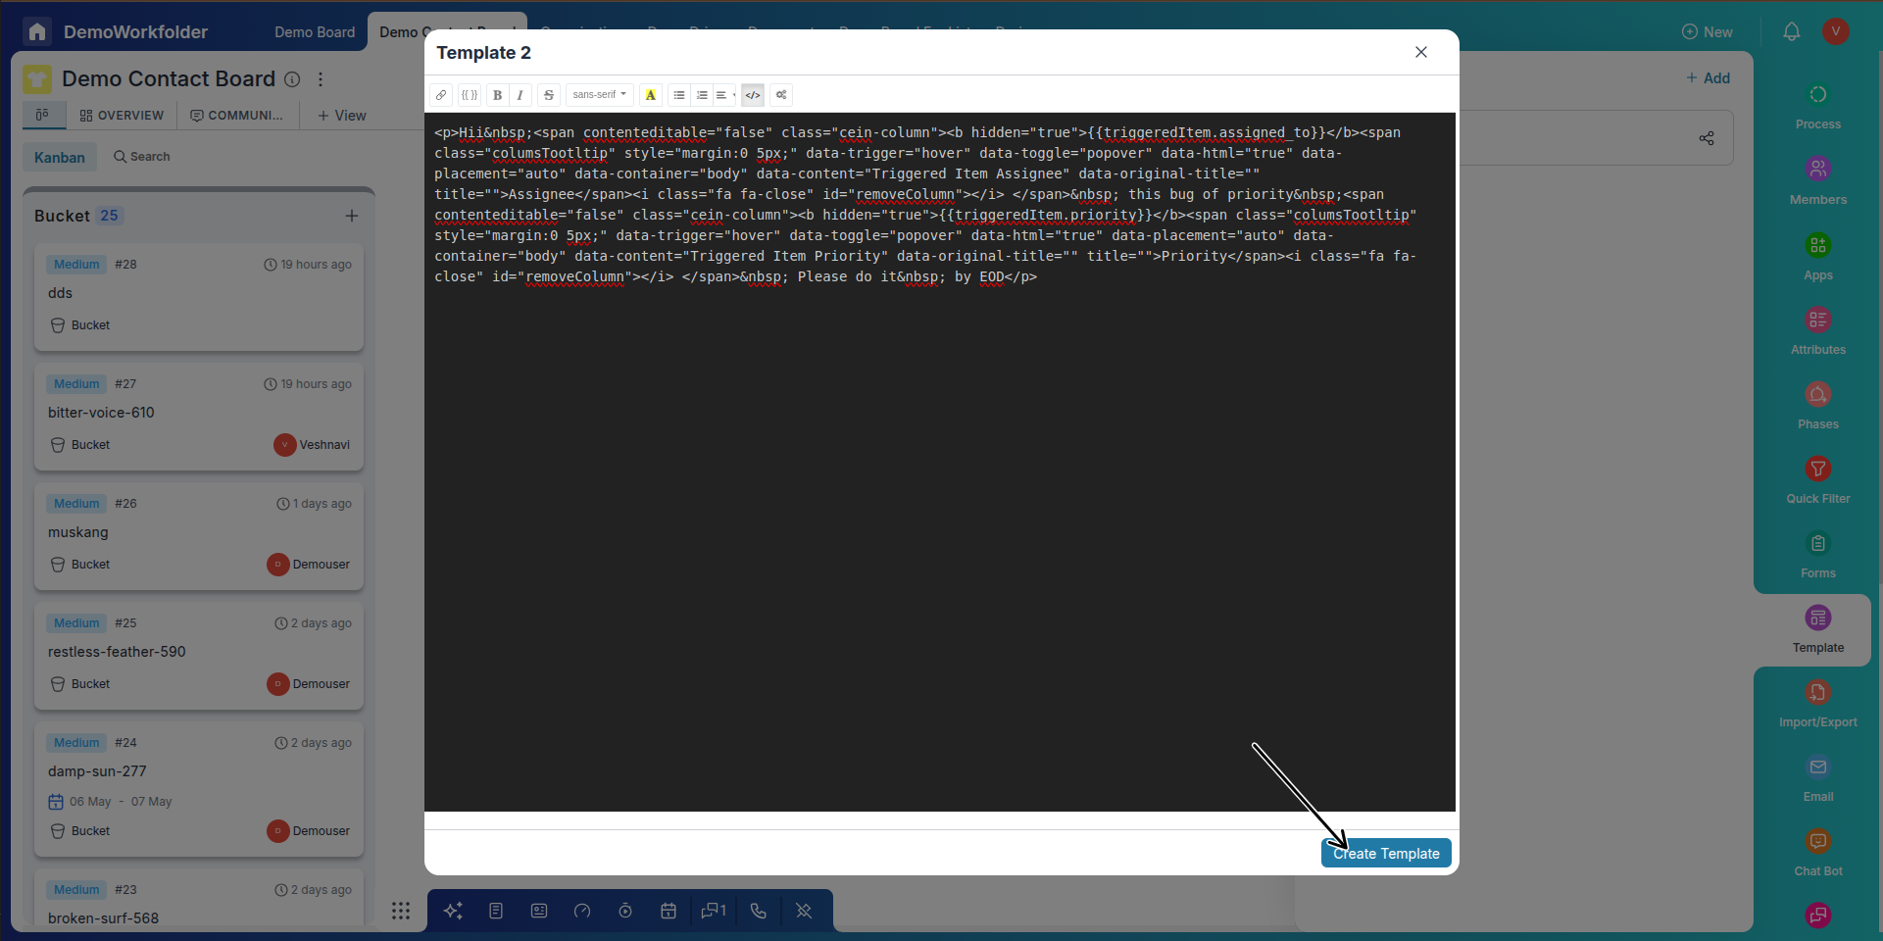Add a new View
The image size is (1883, 941).
click(341, 116)
